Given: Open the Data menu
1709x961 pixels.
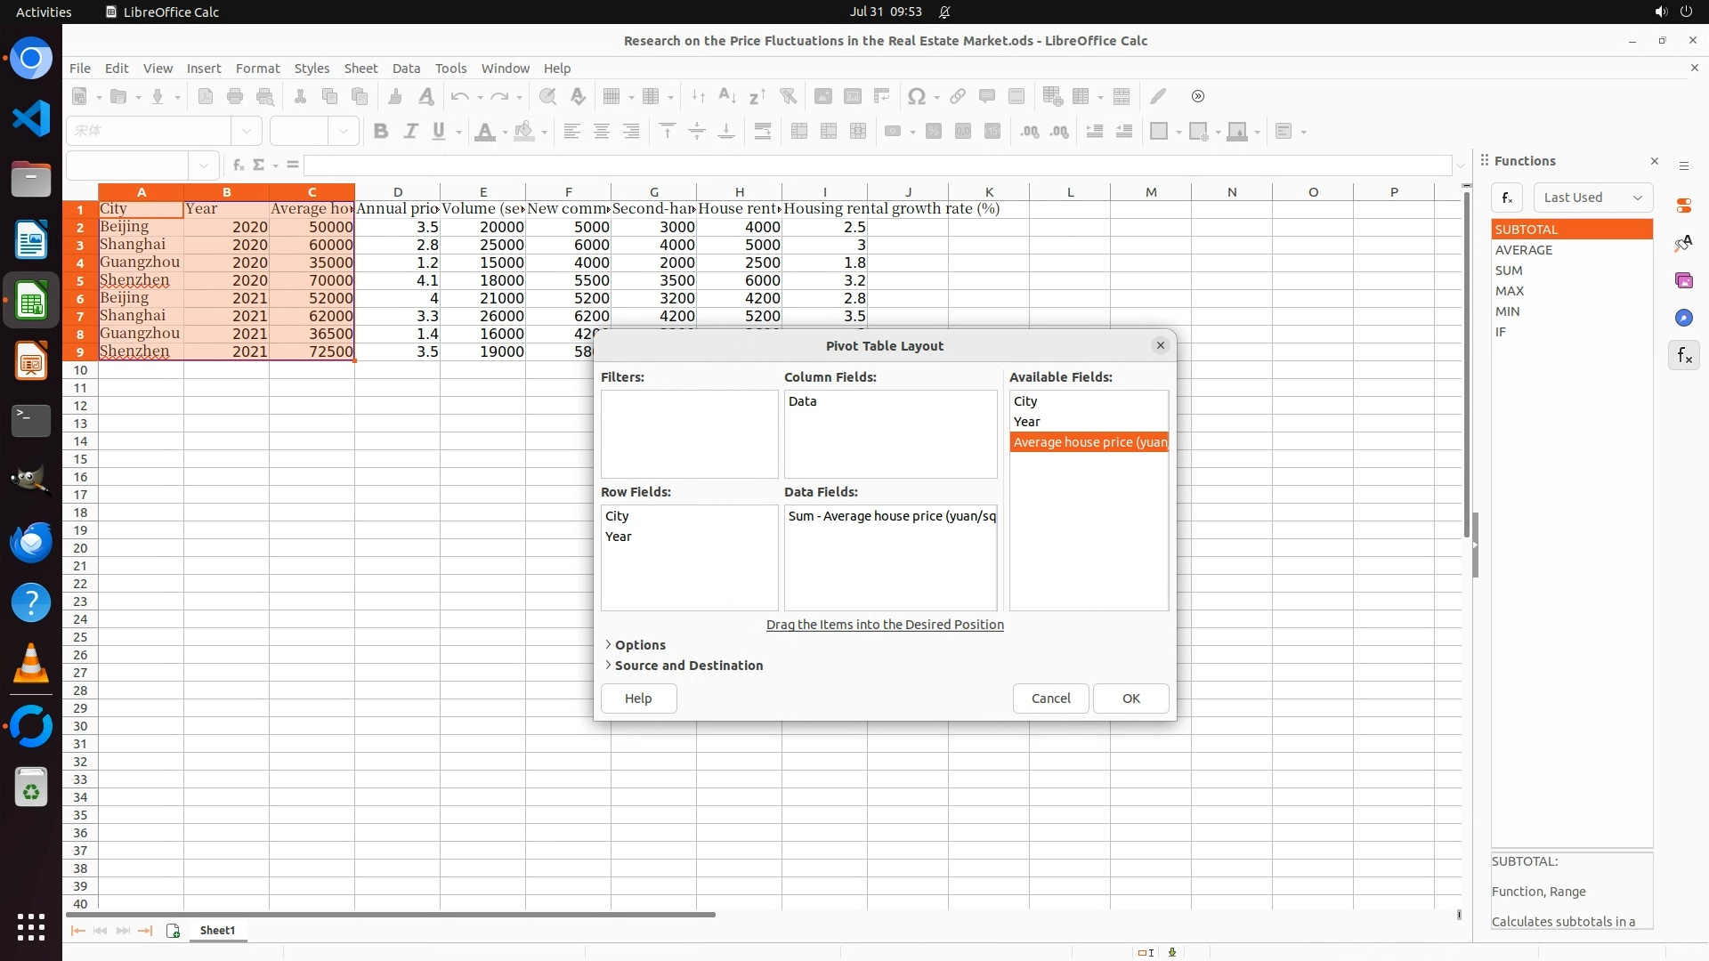Looking at the screenshot, I should tap(406, 69).
